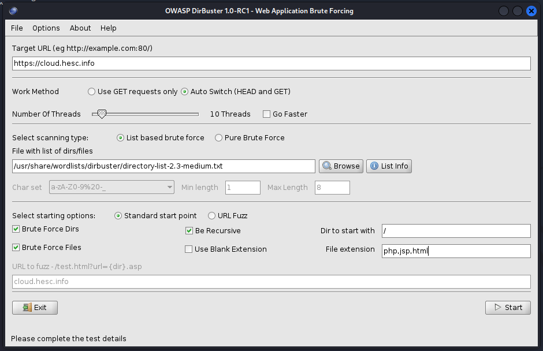Toggle the Be Recursive checkbox
This screenshot has height=351, width=543.
click(189, 231)
